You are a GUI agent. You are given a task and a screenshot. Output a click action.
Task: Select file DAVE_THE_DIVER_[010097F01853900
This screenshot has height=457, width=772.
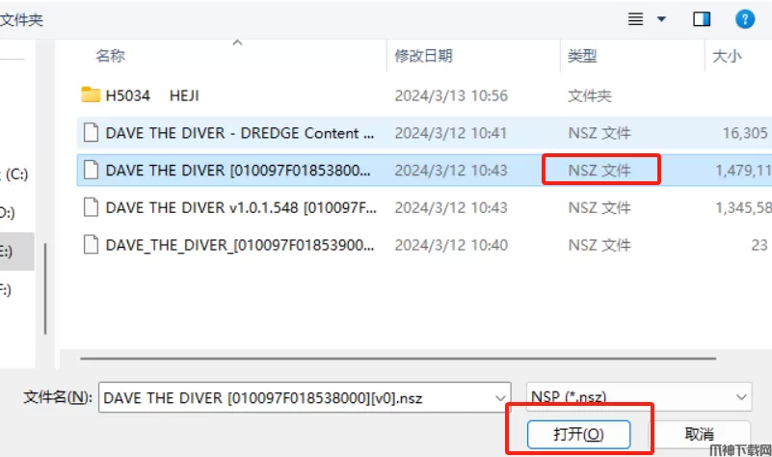pos(240,245)
